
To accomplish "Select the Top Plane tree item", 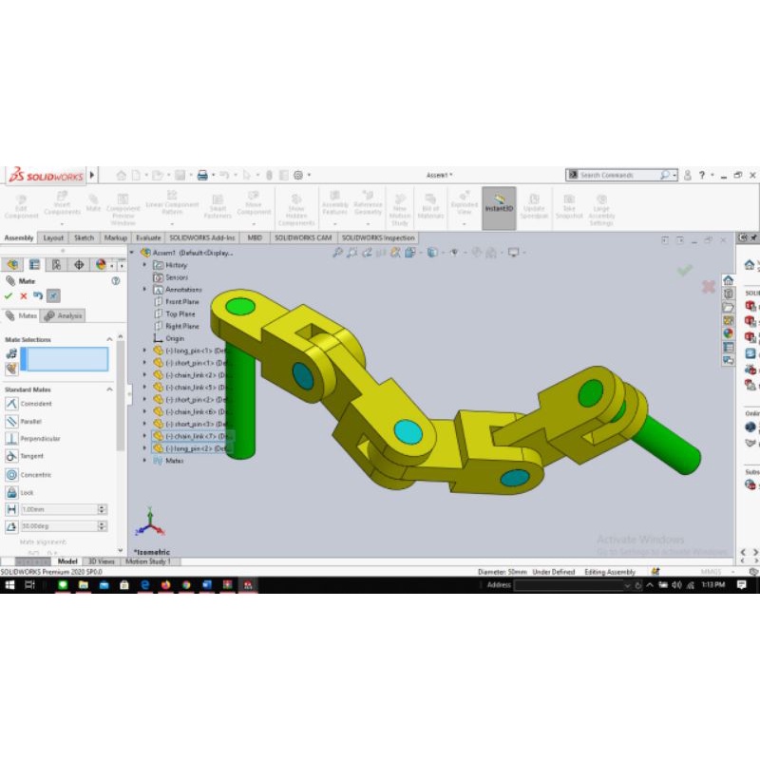I will pos(175,313).
